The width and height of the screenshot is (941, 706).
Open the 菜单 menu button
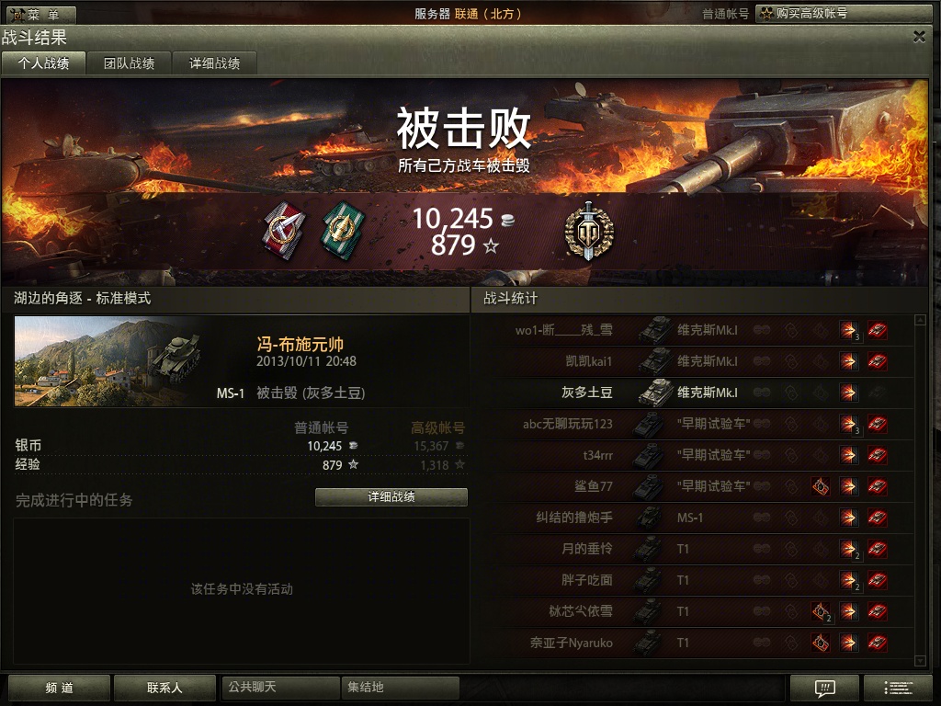tap(39, 14)
